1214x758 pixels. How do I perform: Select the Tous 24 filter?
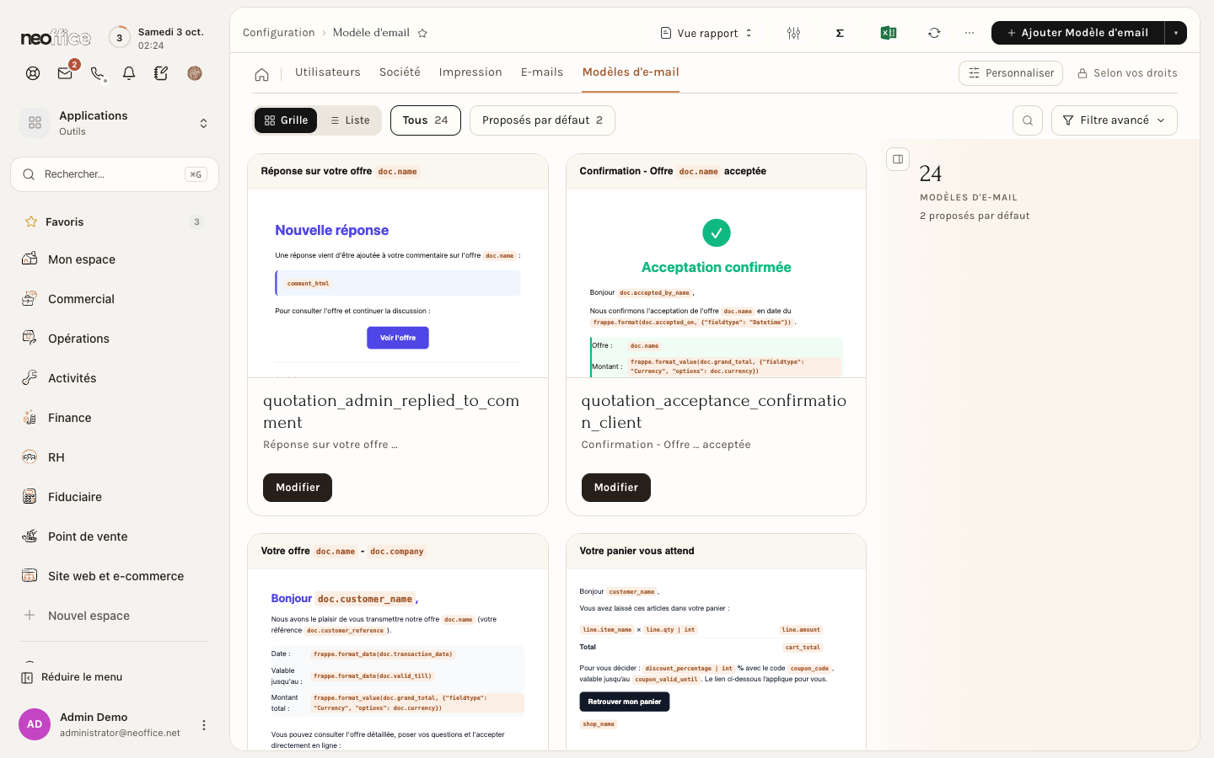426,120
